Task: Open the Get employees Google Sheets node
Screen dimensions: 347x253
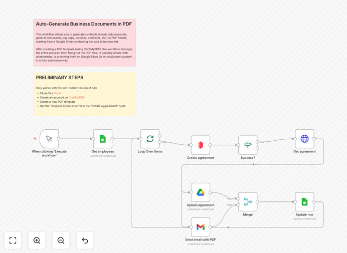Action: [x=103, y=139]
